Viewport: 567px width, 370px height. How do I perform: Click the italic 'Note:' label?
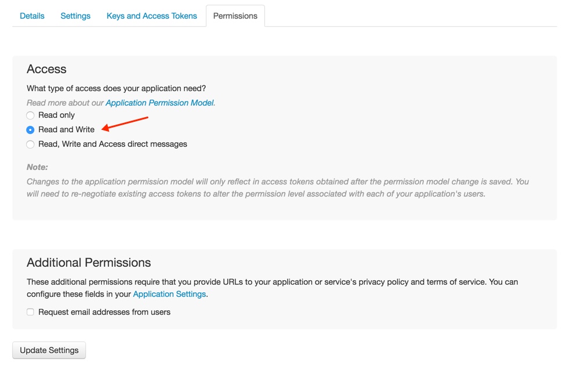click(x=37, y=167)
